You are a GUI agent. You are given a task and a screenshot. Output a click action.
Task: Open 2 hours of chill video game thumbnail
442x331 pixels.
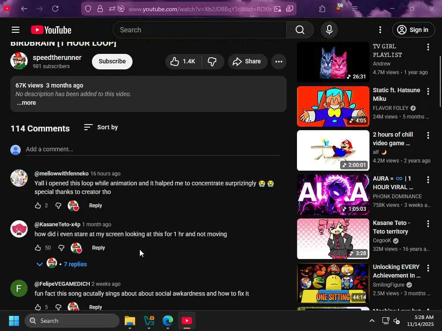(333, 150)
